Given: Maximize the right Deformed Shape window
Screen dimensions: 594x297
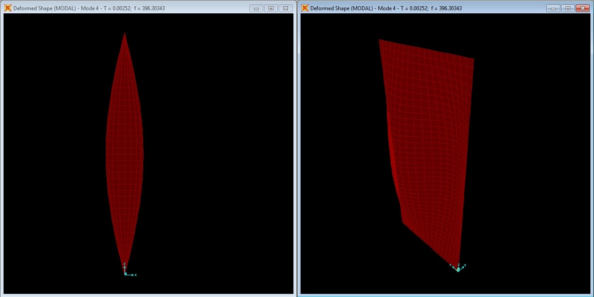Looking at the screenshot, I should coord(568,8).
